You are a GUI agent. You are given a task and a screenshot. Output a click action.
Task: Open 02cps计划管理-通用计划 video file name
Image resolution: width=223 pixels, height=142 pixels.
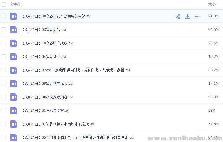(x=76, y=70)
